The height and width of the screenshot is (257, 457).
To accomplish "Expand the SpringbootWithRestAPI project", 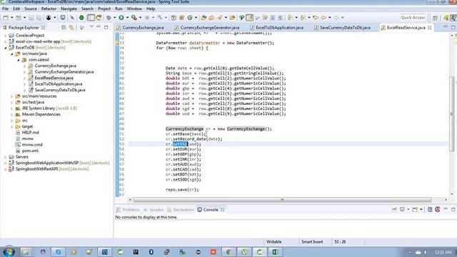I will (5, 169).
